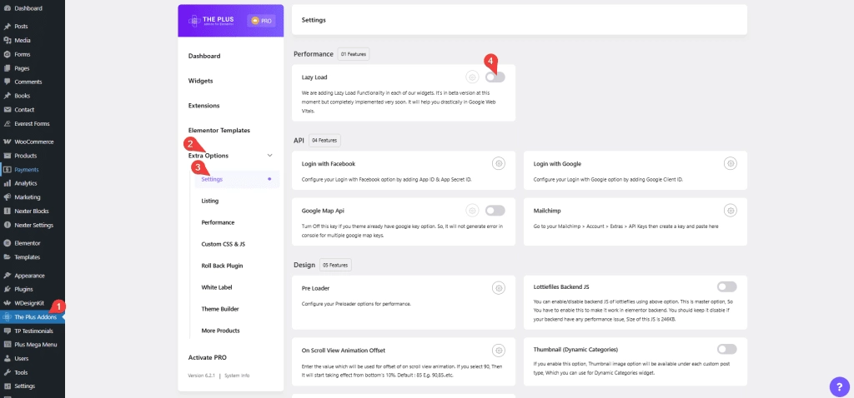854x398 pixels.
Task: Open Everest Forms admin menu
Action: pyautogui.click(x=33, y=123)
